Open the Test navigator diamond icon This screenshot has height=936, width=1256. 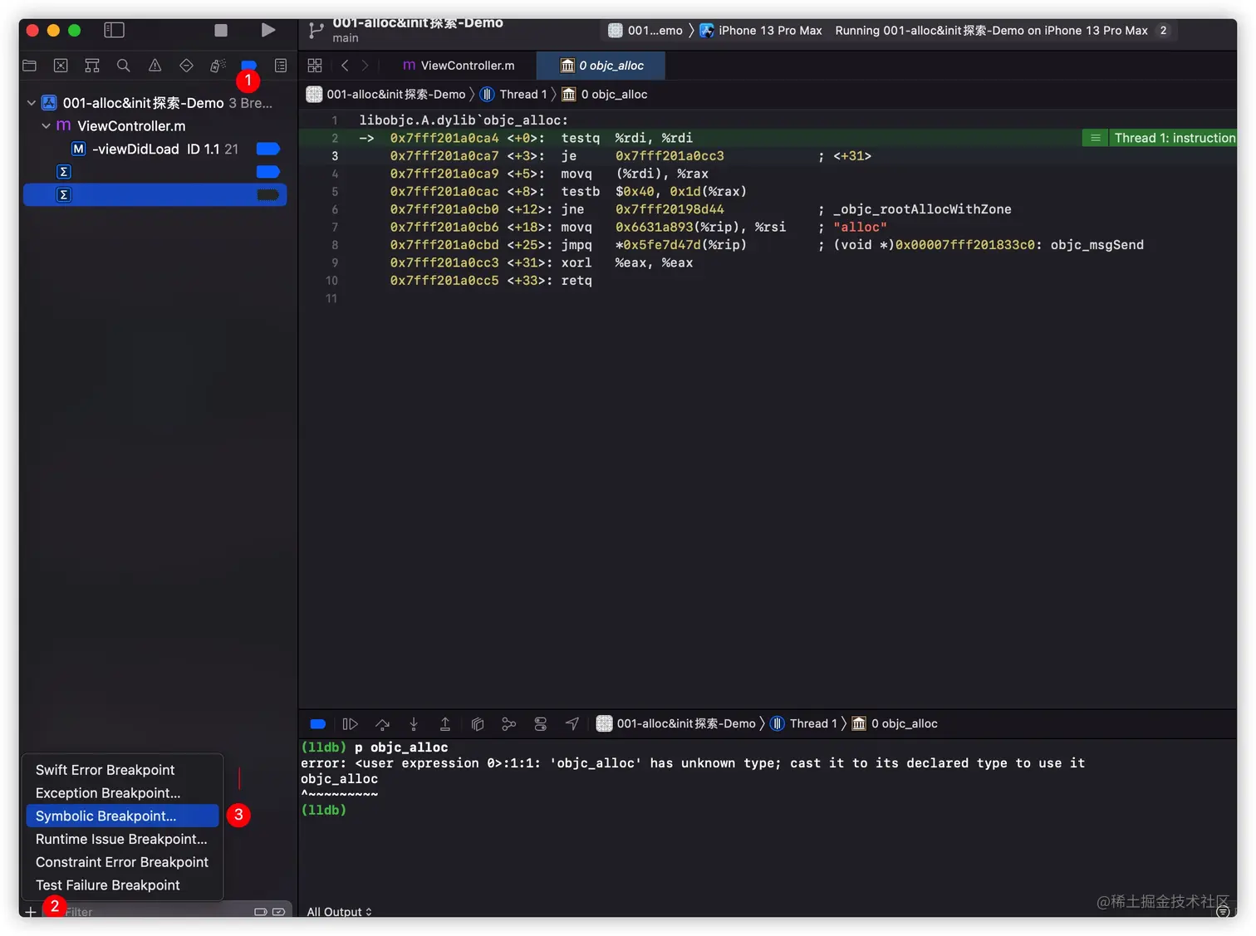[186, 66]
